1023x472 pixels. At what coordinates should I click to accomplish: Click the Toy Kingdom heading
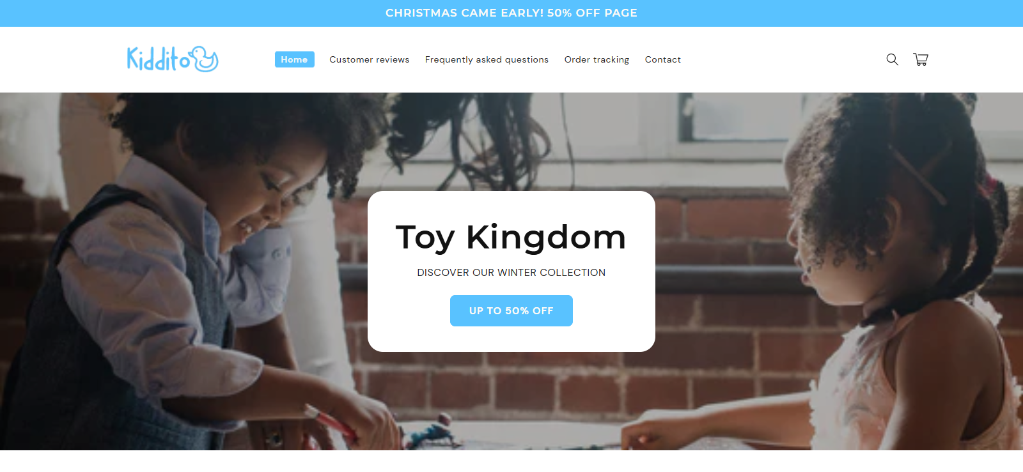[x=511, y=237]
